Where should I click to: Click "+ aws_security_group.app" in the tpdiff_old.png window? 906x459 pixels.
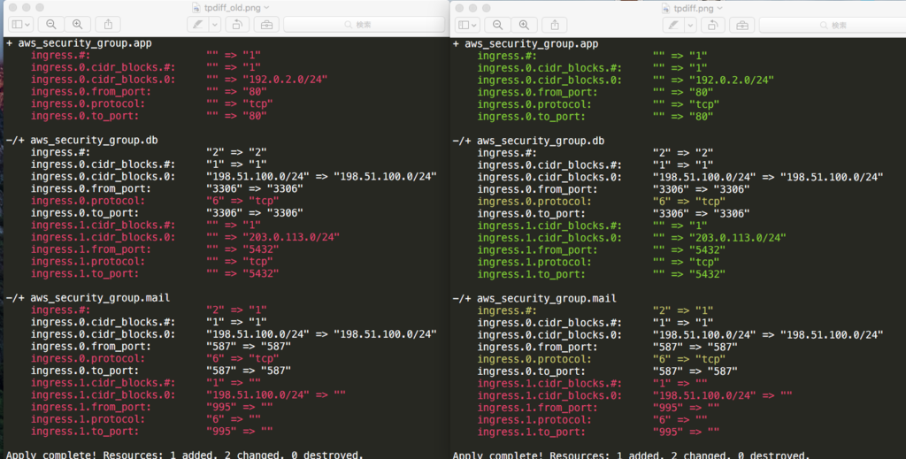click(x=79, y=43)
